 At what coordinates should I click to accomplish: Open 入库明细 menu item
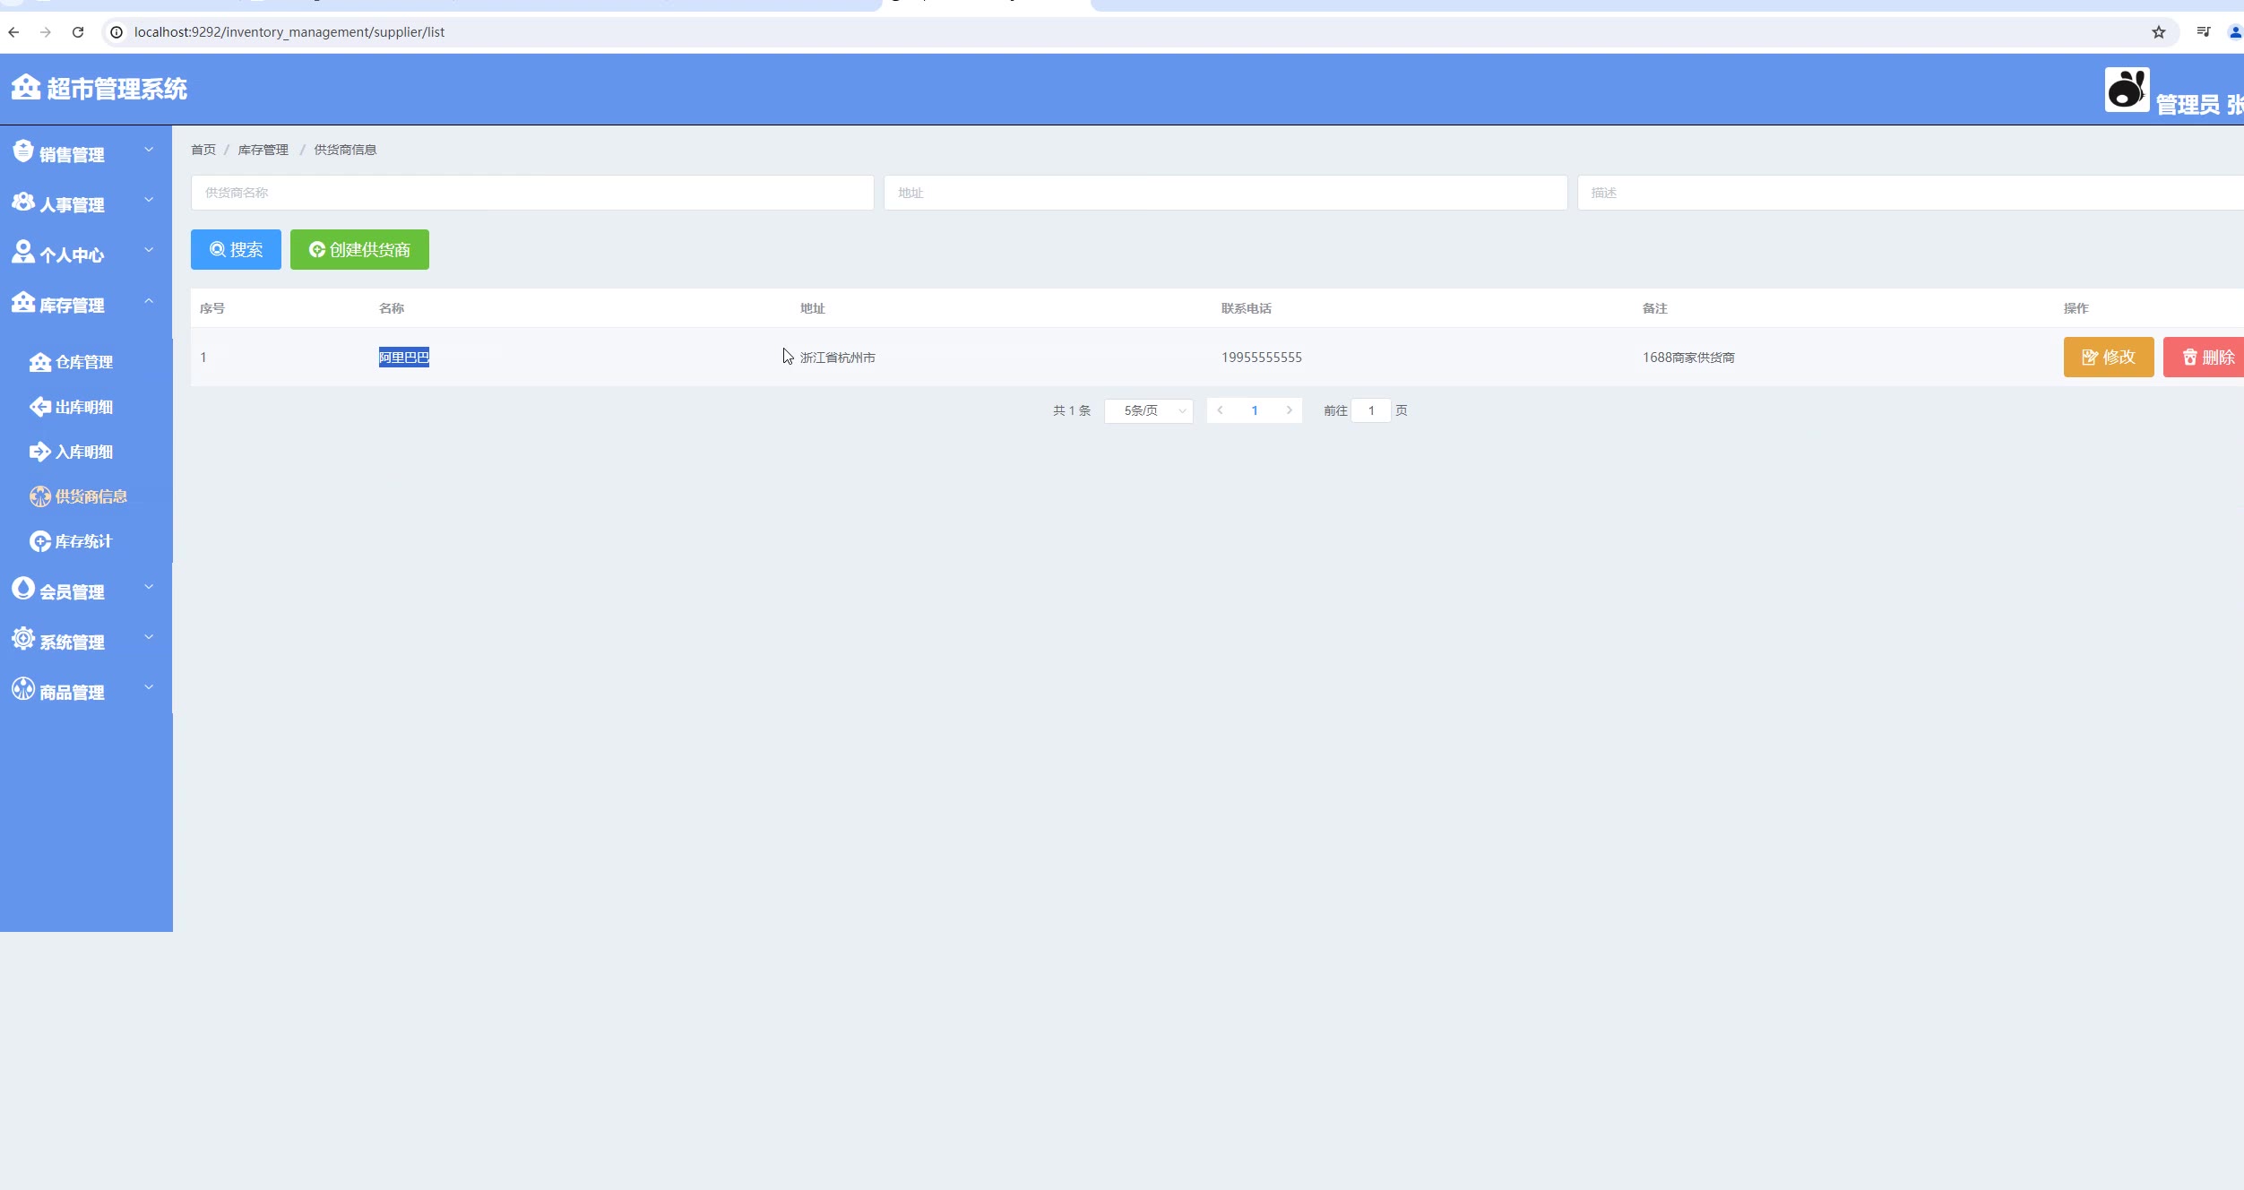(x=86, y=452)
